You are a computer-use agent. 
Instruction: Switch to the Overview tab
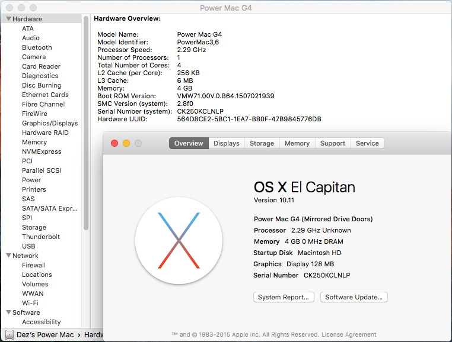tap(189, 143)
